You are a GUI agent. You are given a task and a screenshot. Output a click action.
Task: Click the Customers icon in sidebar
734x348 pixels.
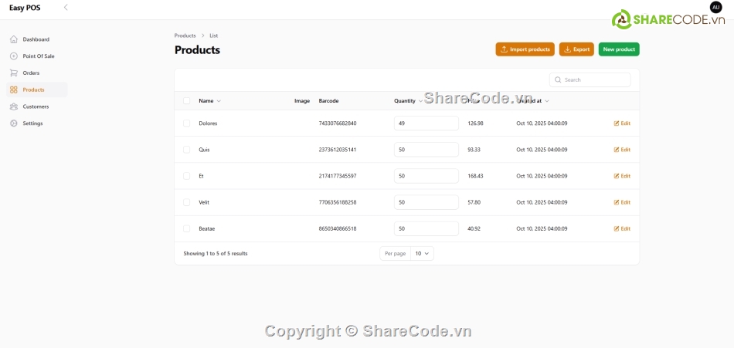pyautogui.click(x=14, y=106)
